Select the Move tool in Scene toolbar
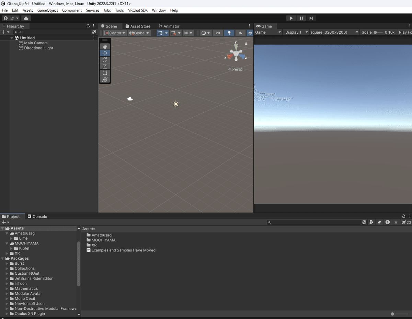 (x=105, y=53)
